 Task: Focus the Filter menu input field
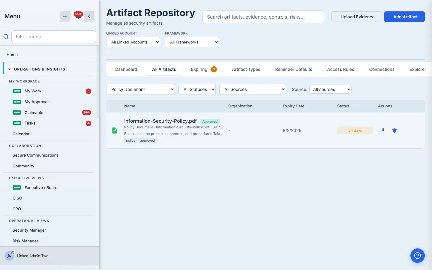click(x=54, y=37)
